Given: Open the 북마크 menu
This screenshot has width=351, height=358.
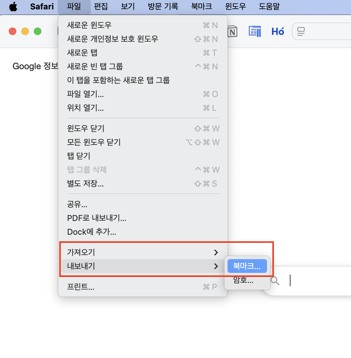Looking at the screenshot, I should point(202,7).
